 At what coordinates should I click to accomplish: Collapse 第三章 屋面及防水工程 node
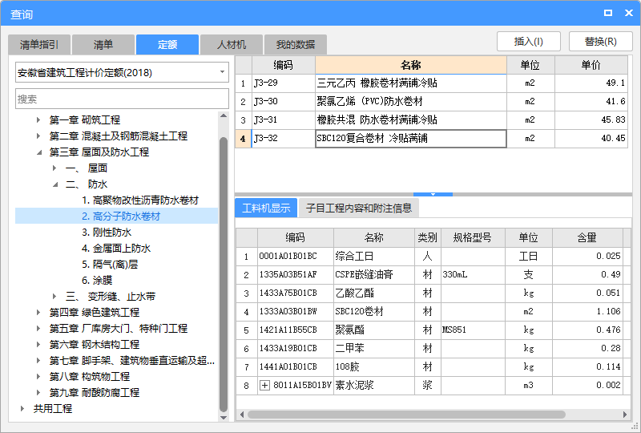(38, 152)
